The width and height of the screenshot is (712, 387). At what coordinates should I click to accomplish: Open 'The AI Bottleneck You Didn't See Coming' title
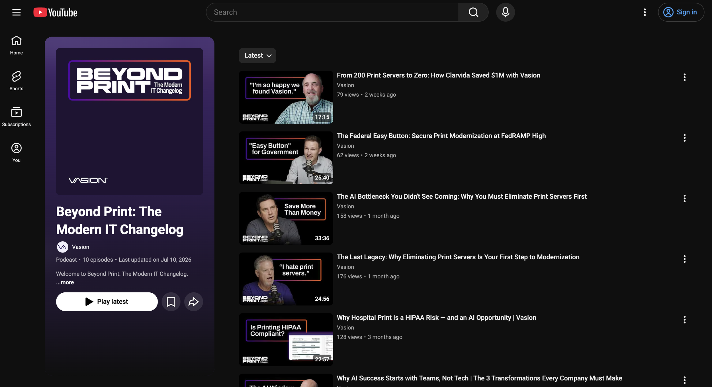pyautogui.click(x=462, y=196)
